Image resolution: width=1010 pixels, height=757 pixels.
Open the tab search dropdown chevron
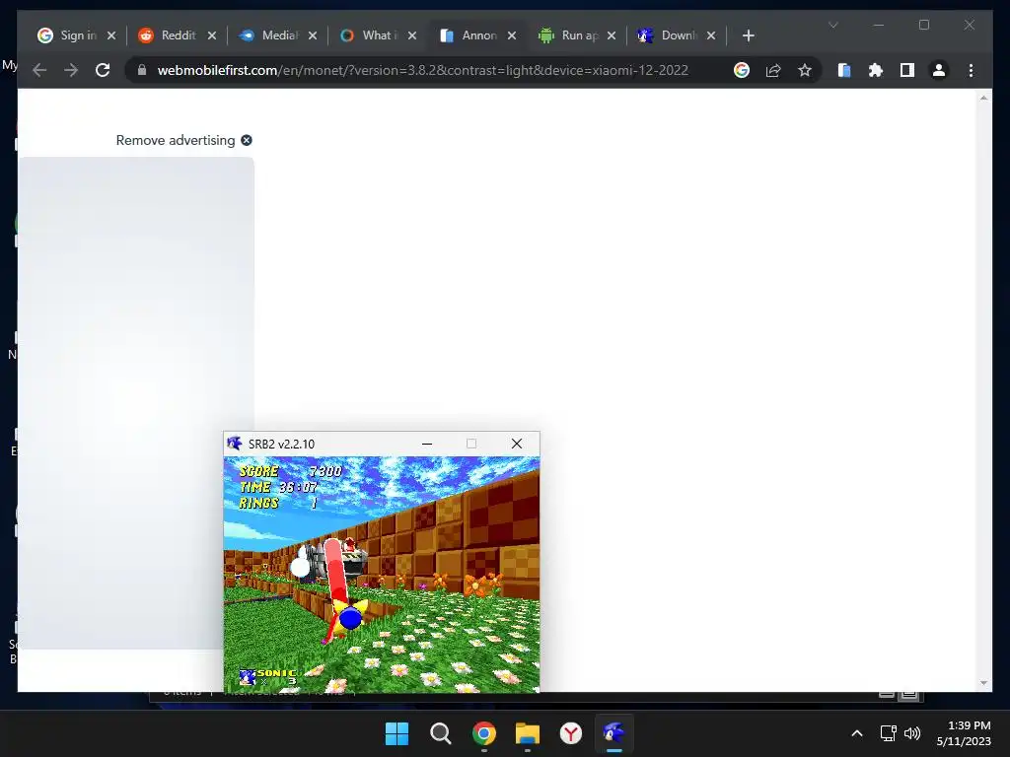pyautogui.click(x=832, y=25)
